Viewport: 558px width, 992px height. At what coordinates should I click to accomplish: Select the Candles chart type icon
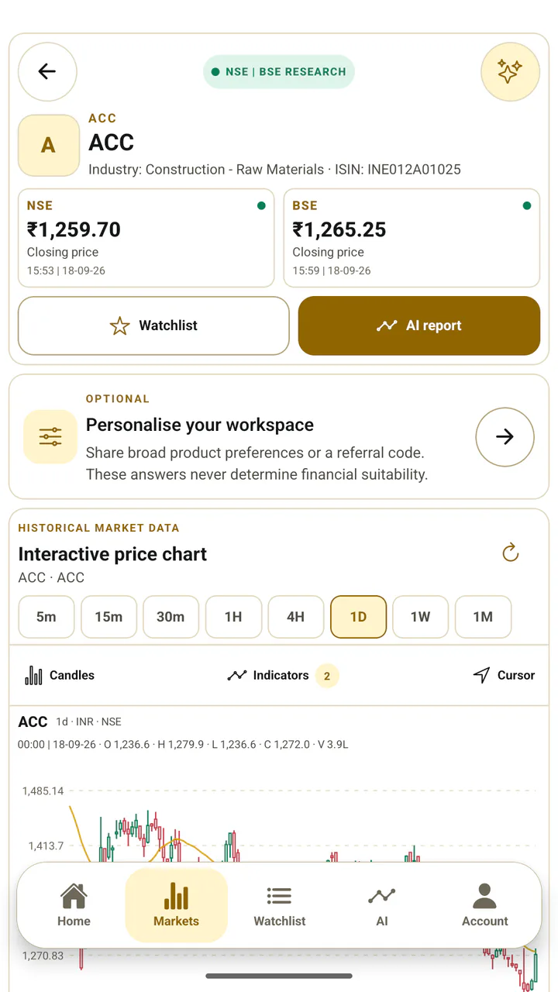click(x=33, y=675)
